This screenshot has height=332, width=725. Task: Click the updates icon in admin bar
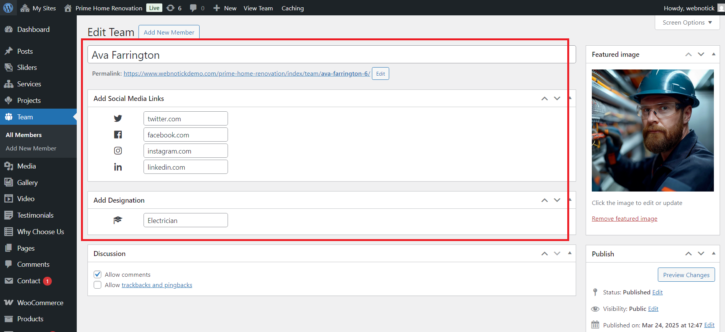[170, 8]
